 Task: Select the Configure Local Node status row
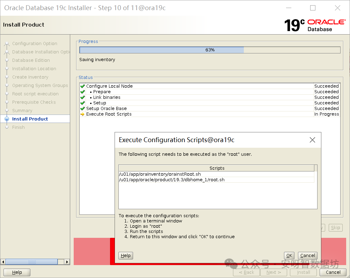(210, 86)
